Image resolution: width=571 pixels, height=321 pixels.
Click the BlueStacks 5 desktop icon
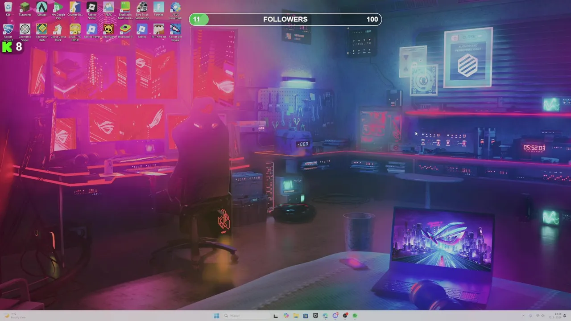pos(125,32)
